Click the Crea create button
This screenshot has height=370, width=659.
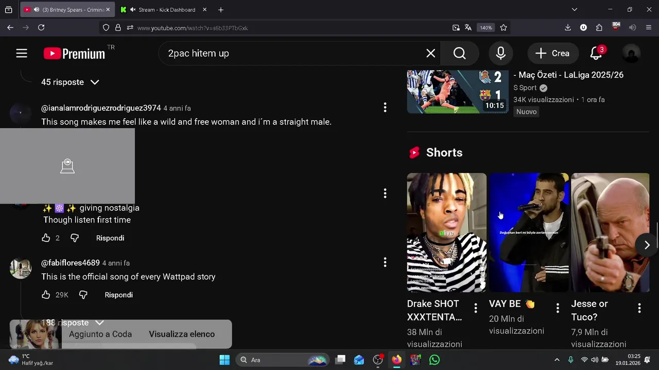pyautogui.click(x=552, y=53)
